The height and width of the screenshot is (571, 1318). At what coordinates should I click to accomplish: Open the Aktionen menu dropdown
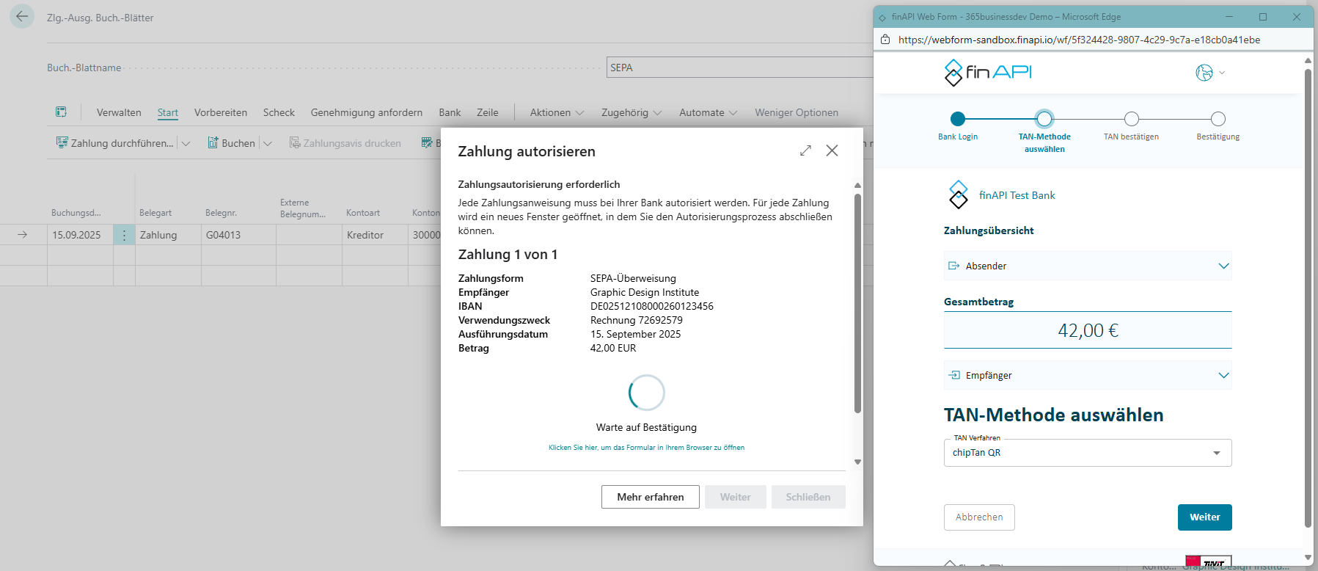tap(557, 112)
